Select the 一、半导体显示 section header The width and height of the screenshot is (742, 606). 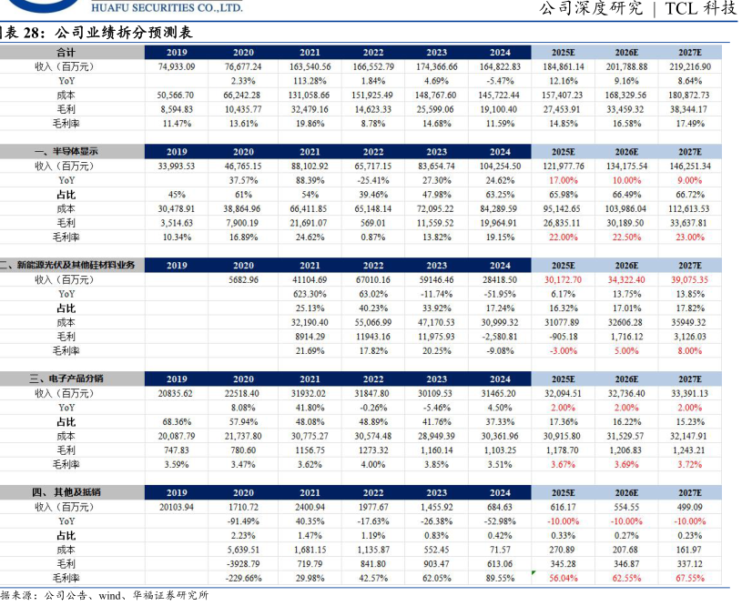[66, 152]
